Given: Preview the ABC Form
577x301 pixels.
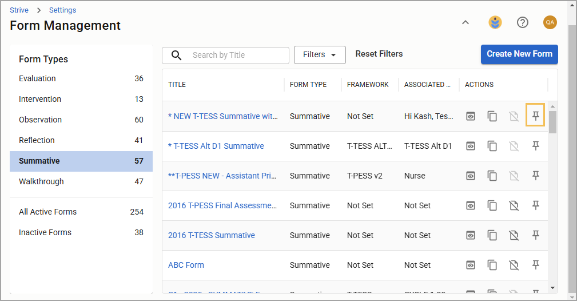Looking at the screenshot, I should [470, 266].
